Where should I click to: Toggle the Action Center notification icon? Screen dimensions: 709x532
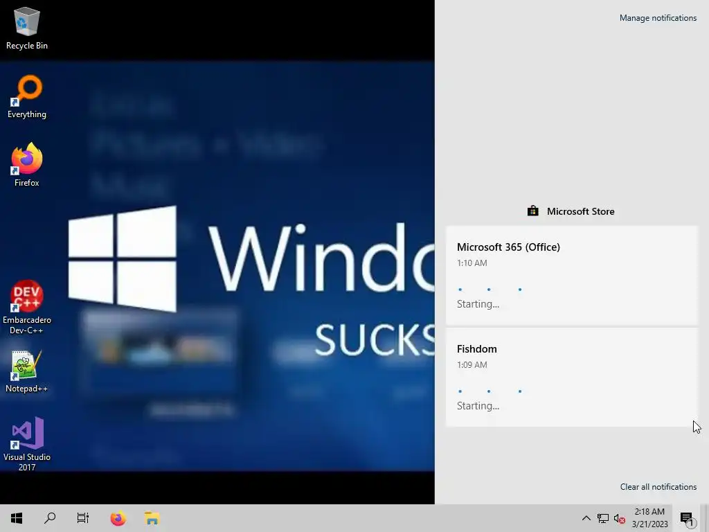pos(687,519)
